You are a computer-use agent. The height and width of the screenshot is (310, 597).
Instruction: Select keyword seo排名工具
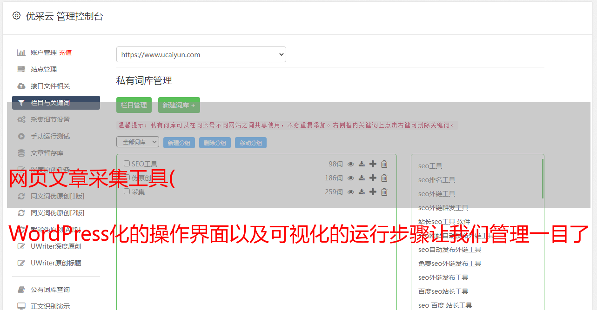[437, 180]
